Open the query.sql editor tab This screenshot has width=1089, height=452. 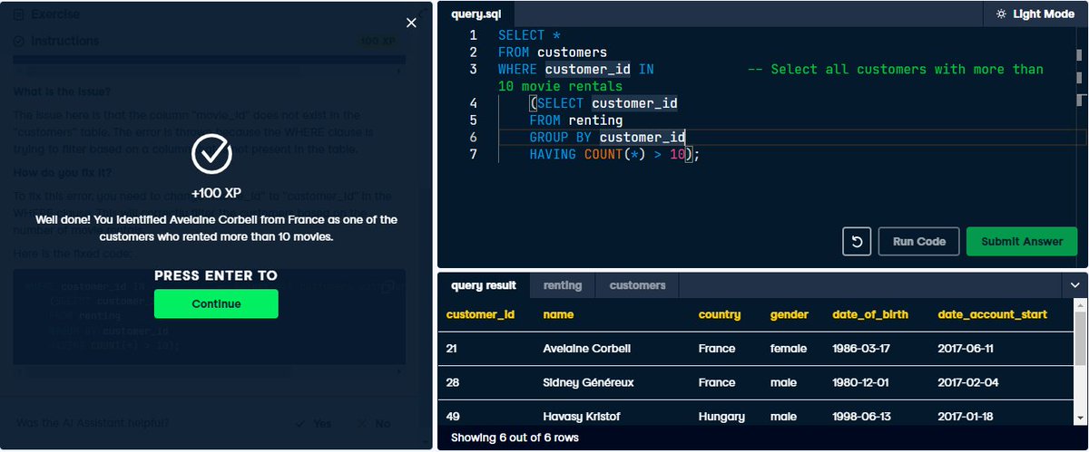(478, 14)
